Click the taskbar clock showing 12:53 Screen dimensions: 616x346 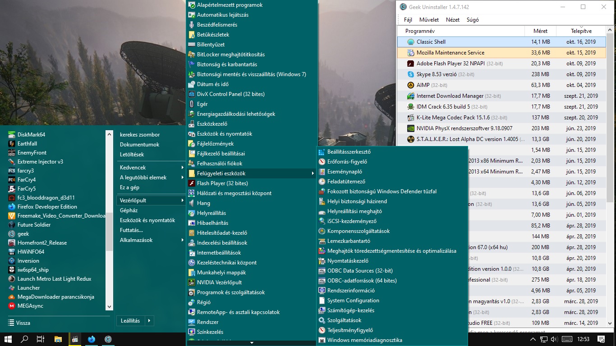583,339
